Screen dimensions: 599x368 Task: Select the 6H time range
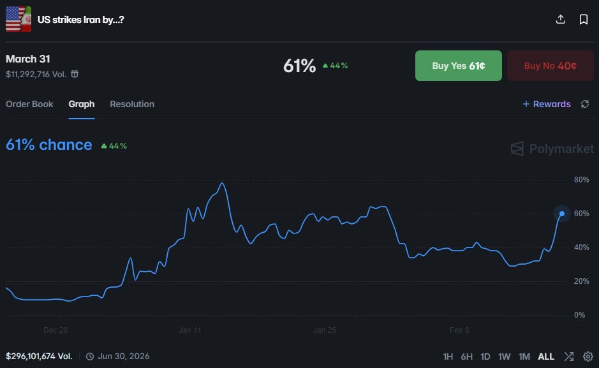coord(466,357)
